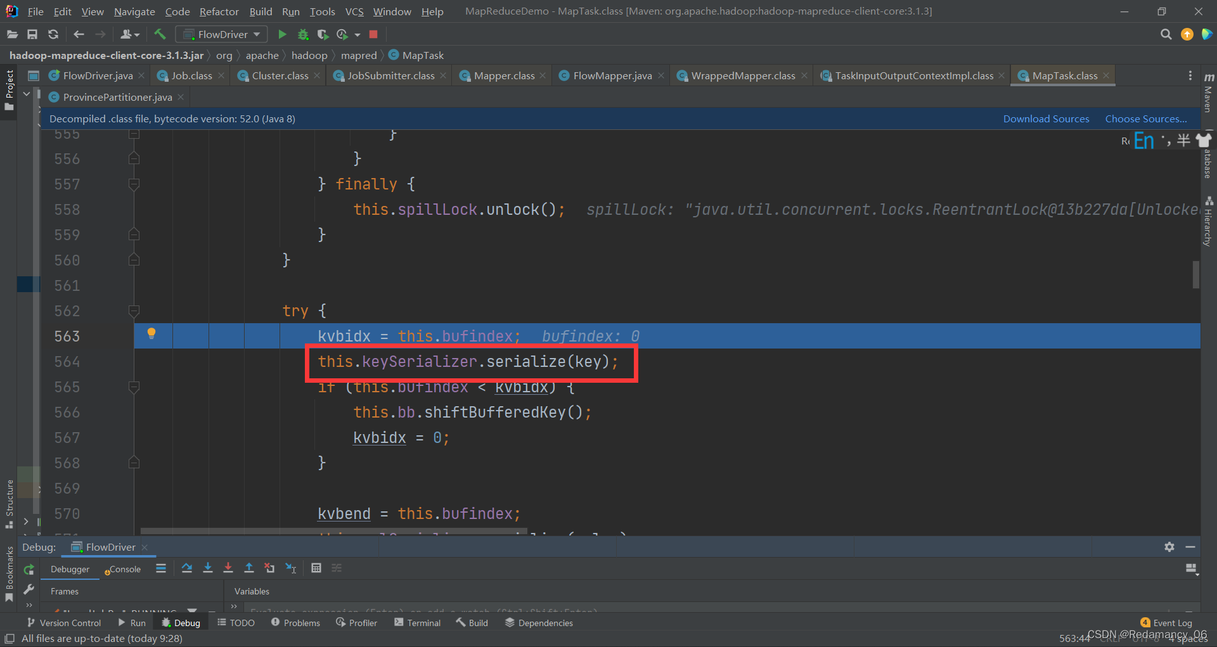The height and width of the screenshot is (647, 1217).
Task: Click the Drop Frame debugger icon
Action: [269, 568]
